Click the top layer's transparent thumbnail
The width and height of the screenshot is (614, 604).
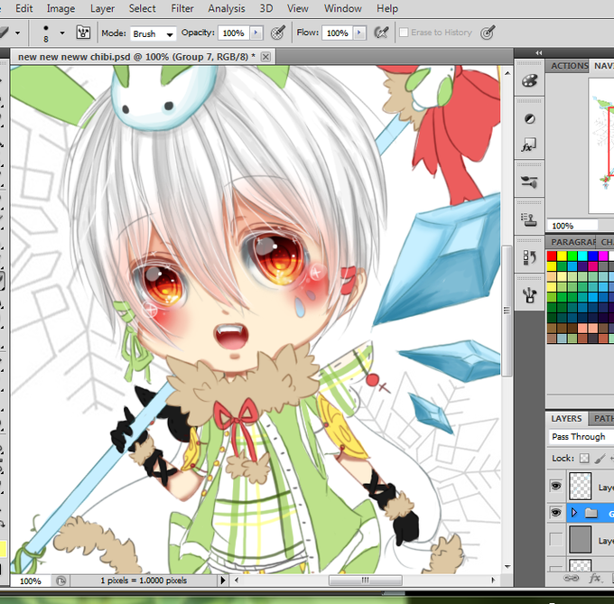(580, 486)
